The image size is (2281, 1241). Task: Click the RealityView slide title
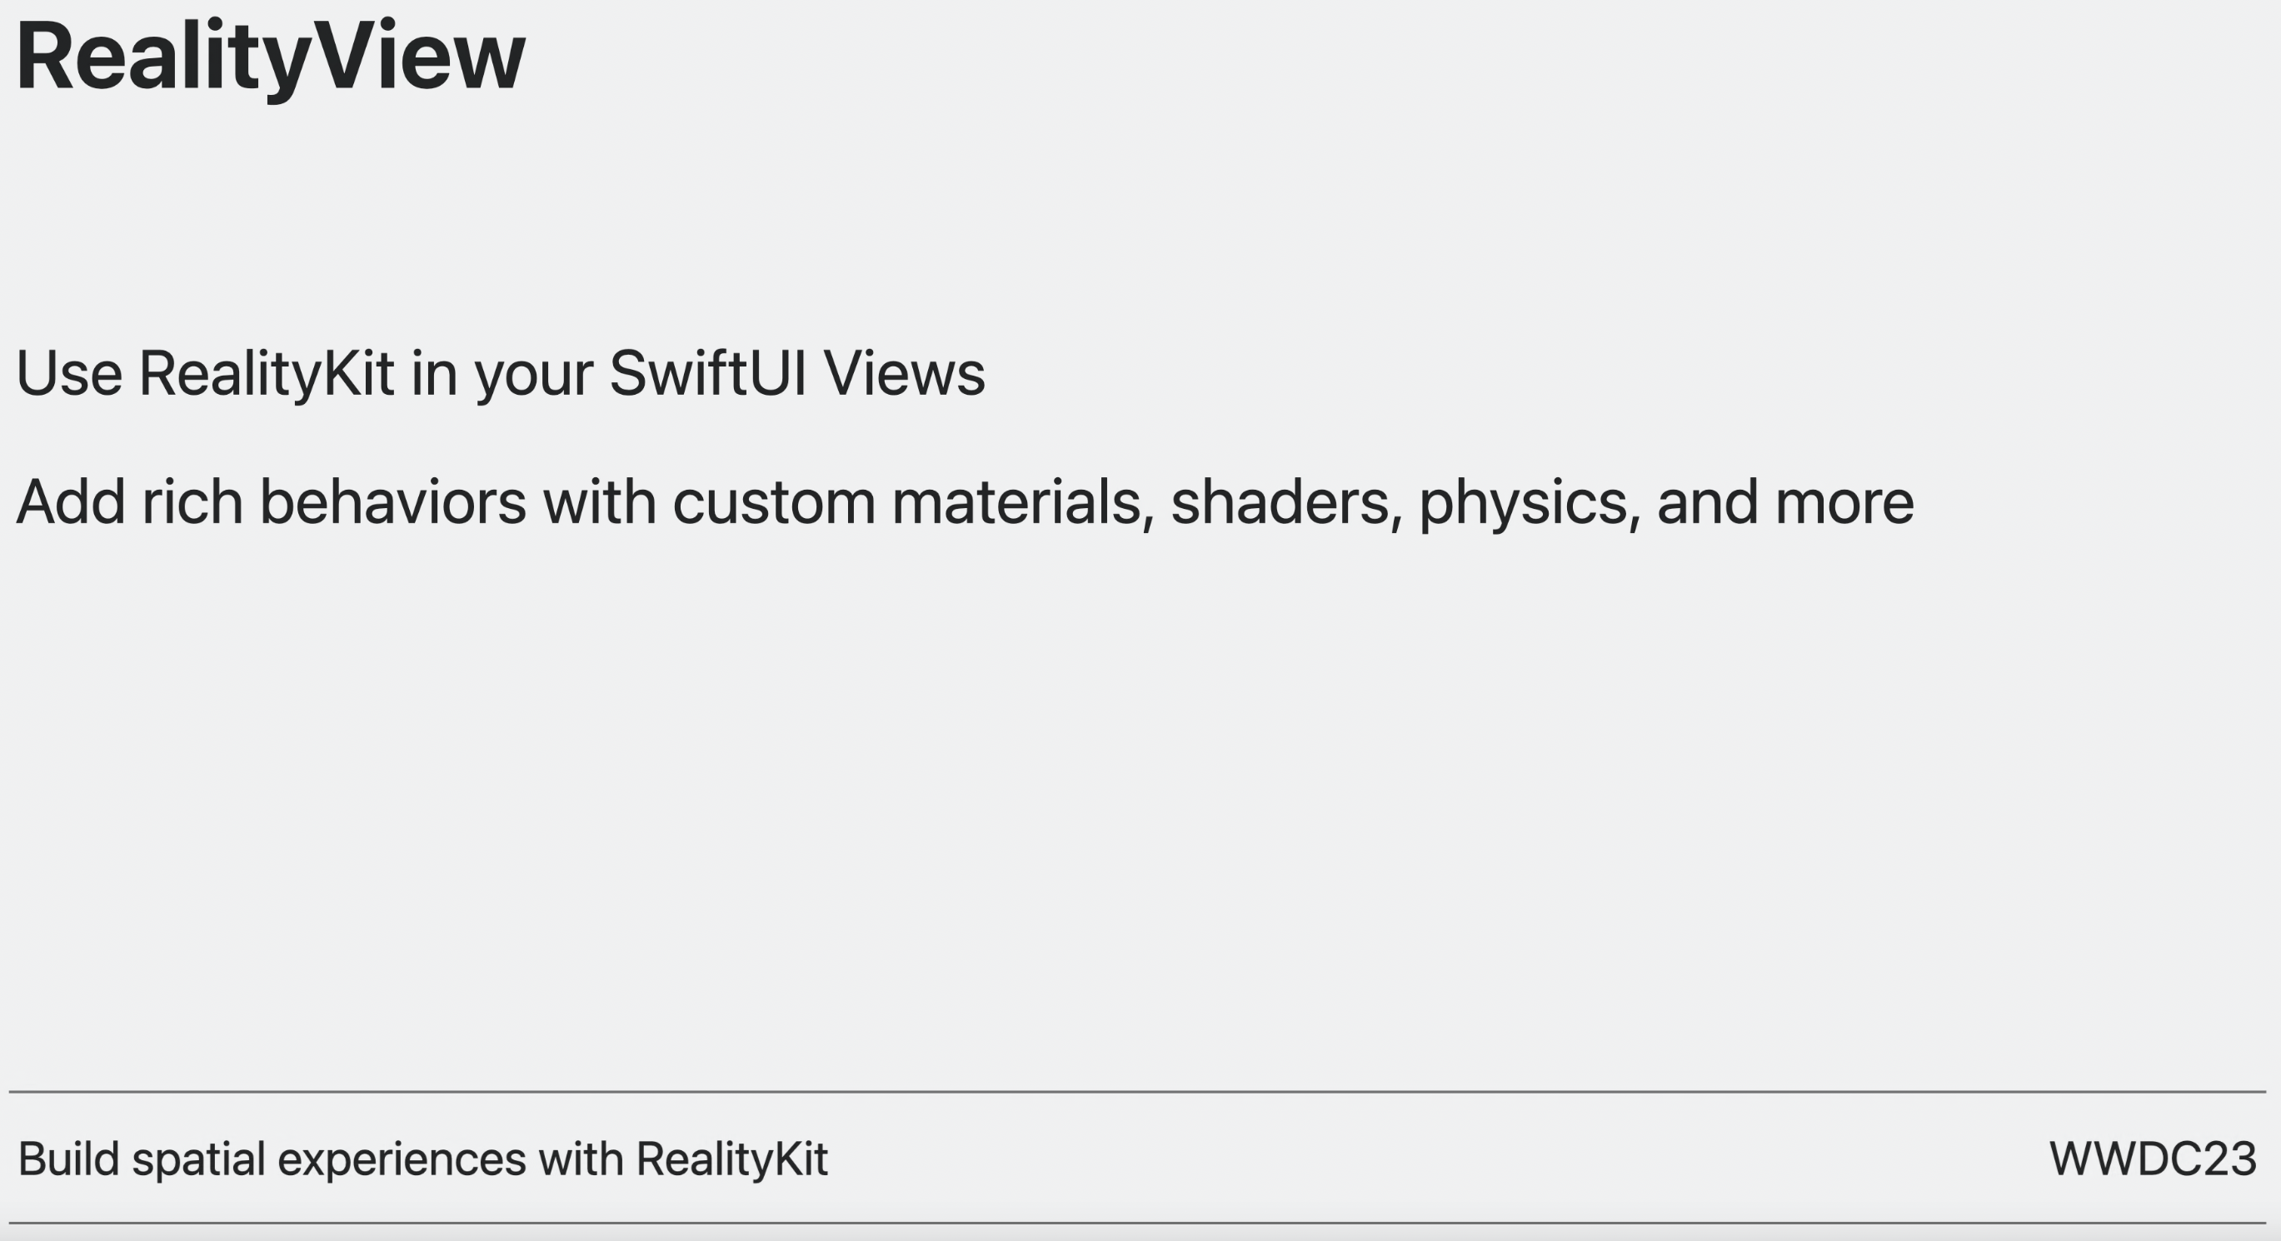[271, 58]
